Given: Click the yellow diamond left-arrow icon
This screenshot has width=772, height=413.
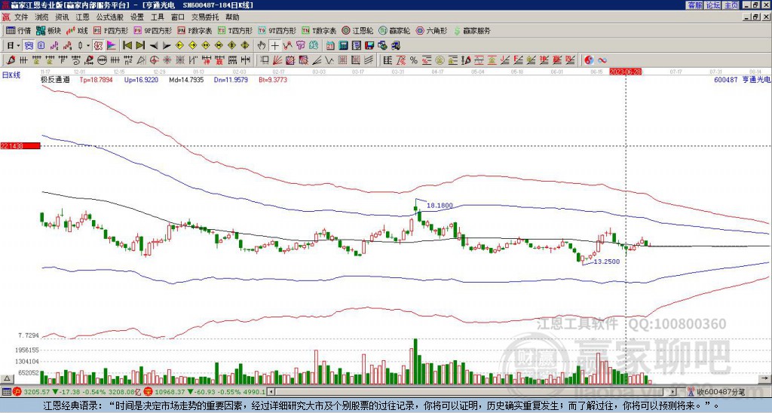Looking at the screenshot, I should coord(179,46).
